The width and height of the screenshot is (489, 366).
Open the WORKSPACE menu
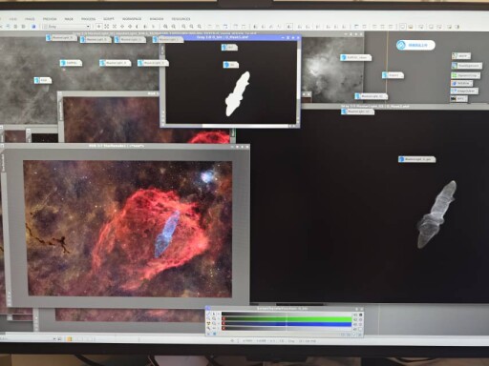(x=132, y=19)
